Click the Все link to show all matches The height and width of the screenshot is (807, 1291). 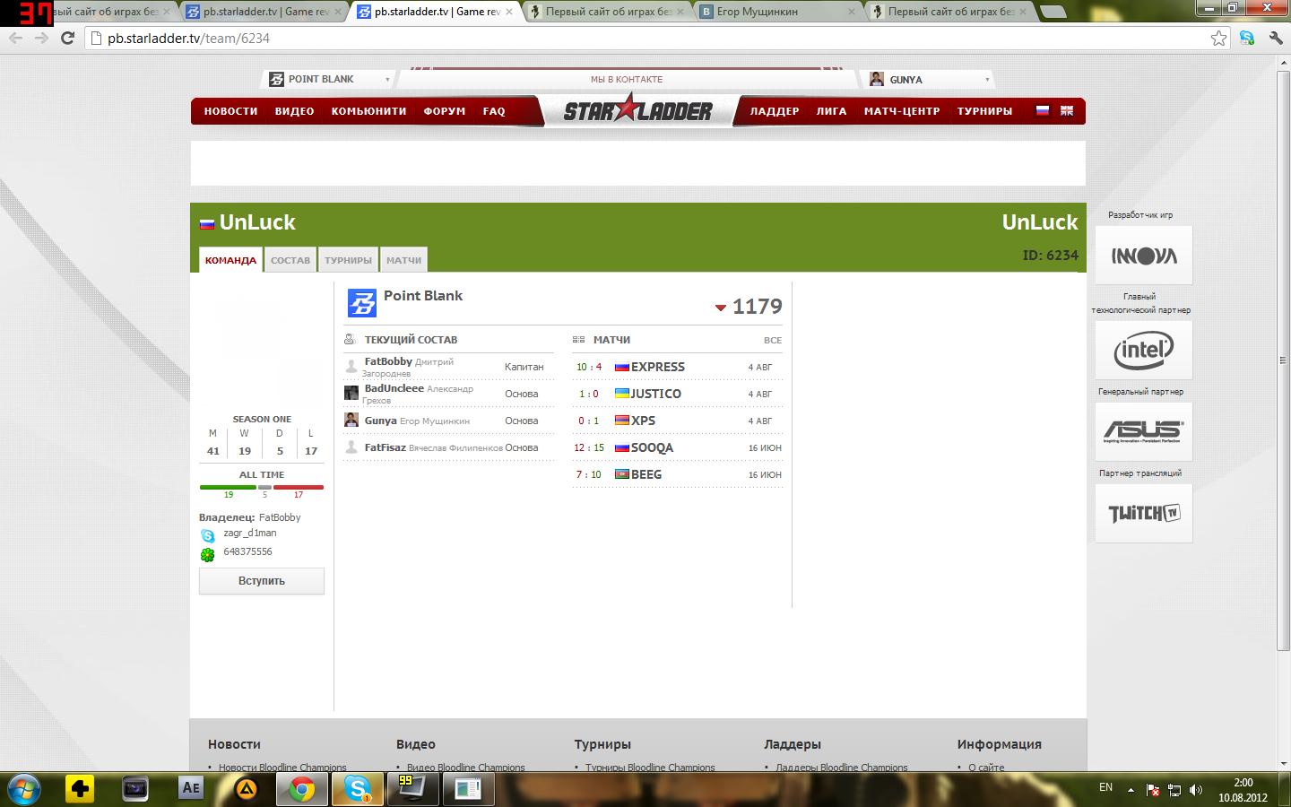point(773,341)
